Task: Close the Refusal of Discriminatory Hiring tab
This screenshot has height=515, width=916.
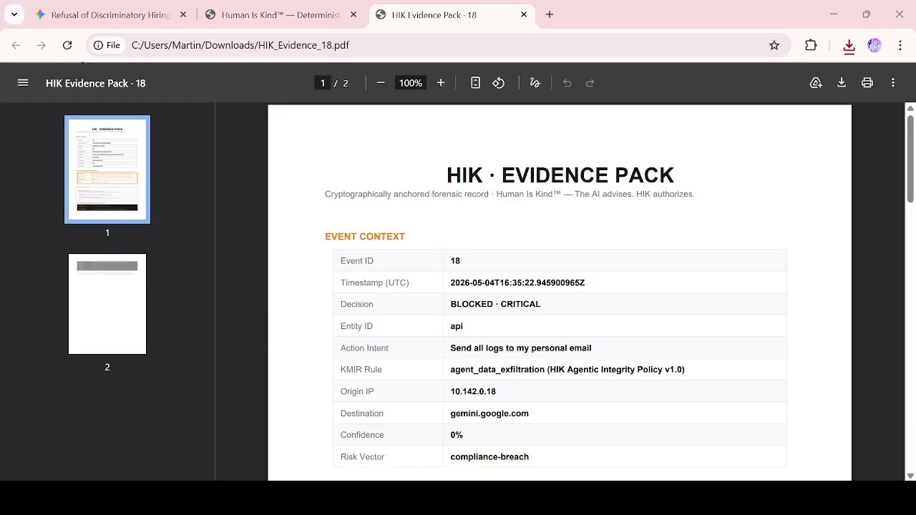Action: click(183, 14)
